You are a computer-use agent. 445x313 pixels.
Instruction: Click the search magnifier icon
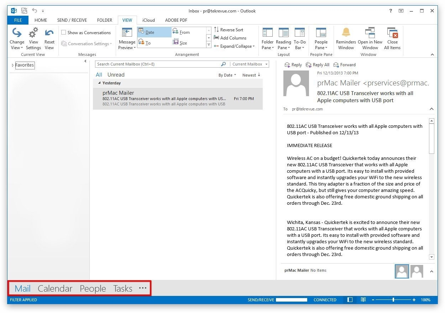(x=224, y=64)
